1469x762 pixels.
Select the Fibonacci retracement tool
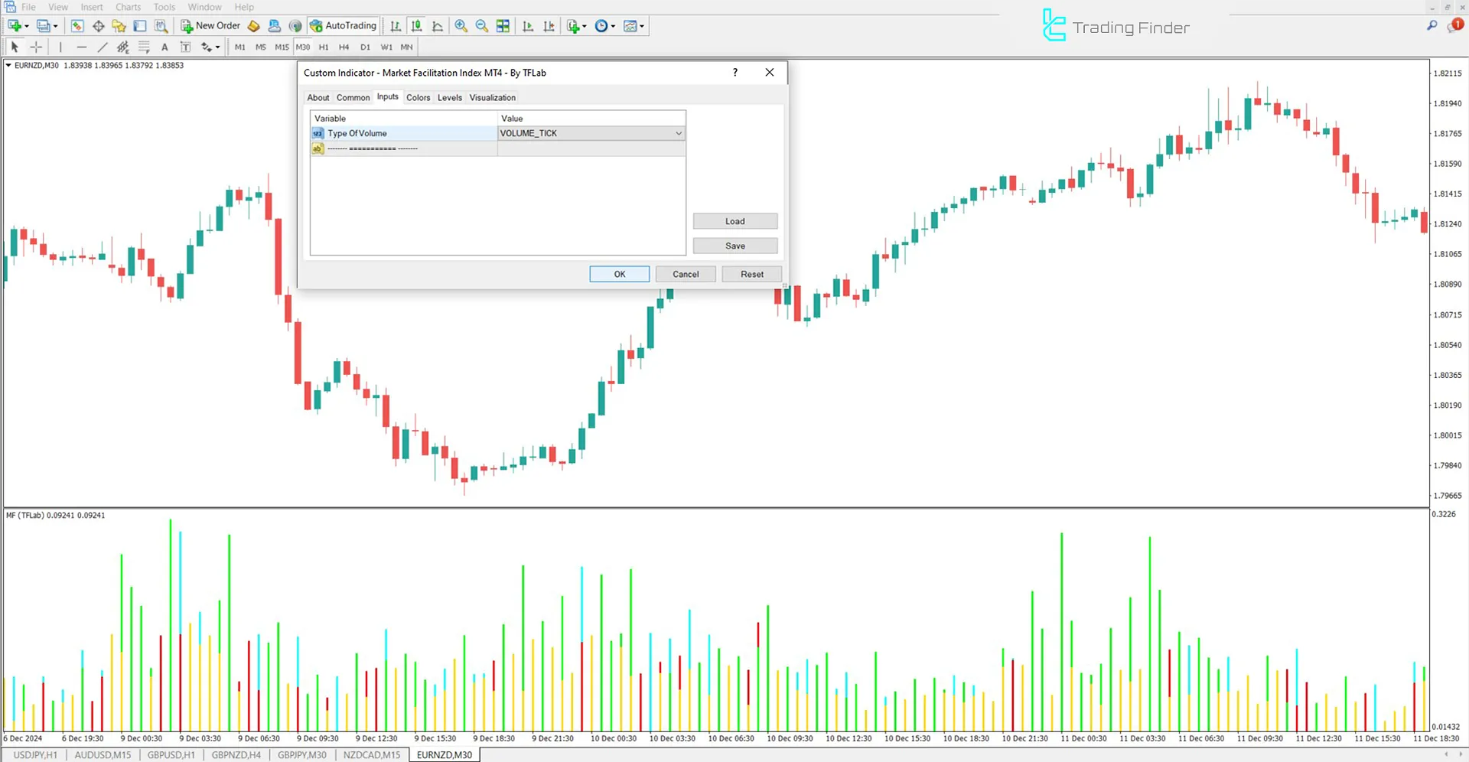(x=144, y=47)
